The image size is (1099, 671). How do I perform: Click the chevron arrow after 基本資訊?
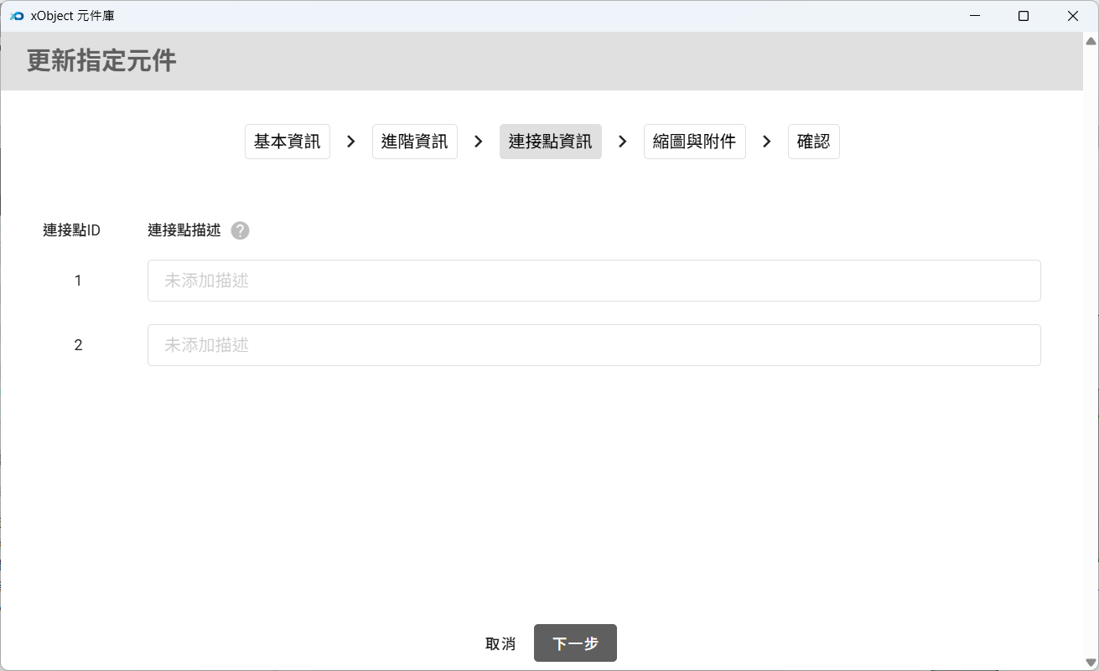click(351, 142)
